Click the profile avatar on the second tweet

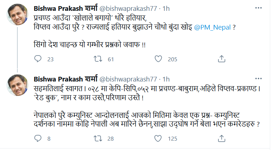click(x=18, y=86)
